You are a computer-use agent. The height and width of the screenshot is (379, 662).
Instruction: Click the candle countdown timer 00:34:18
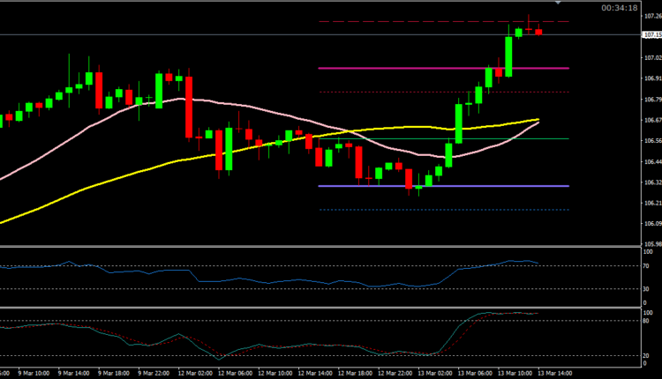(619, 7)
